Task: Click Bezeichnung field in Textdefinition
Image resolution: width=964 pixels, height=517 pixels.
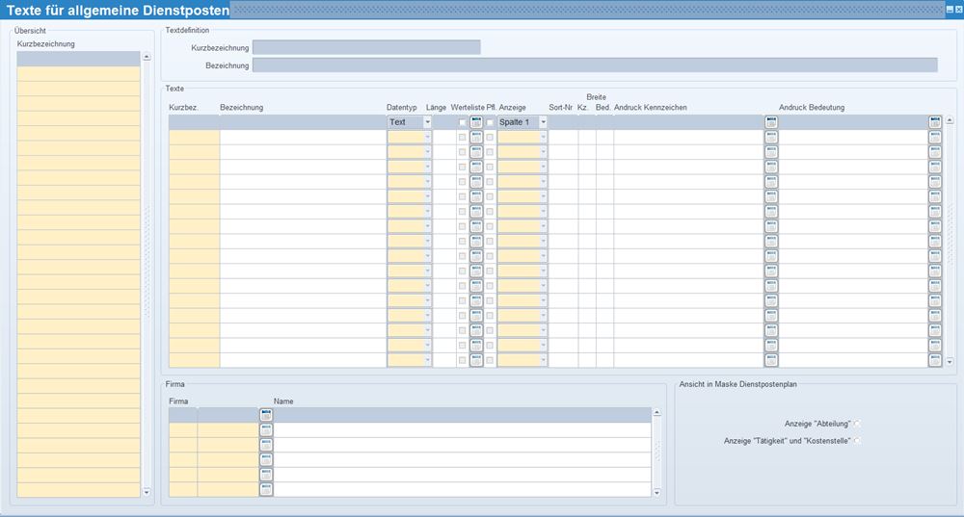Action: 595,65
